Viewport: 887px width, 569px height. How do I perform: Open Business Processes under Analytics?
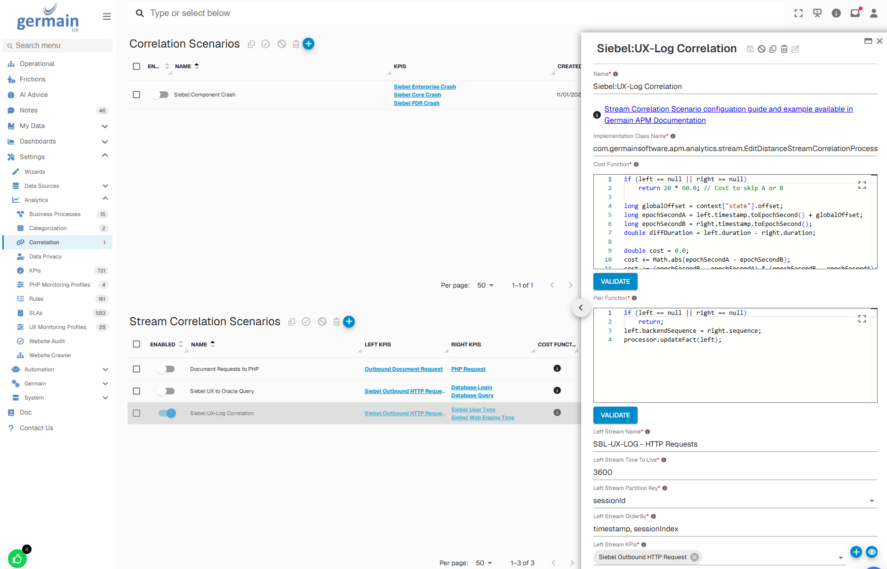pyautogui.click(x=55, y=214)
